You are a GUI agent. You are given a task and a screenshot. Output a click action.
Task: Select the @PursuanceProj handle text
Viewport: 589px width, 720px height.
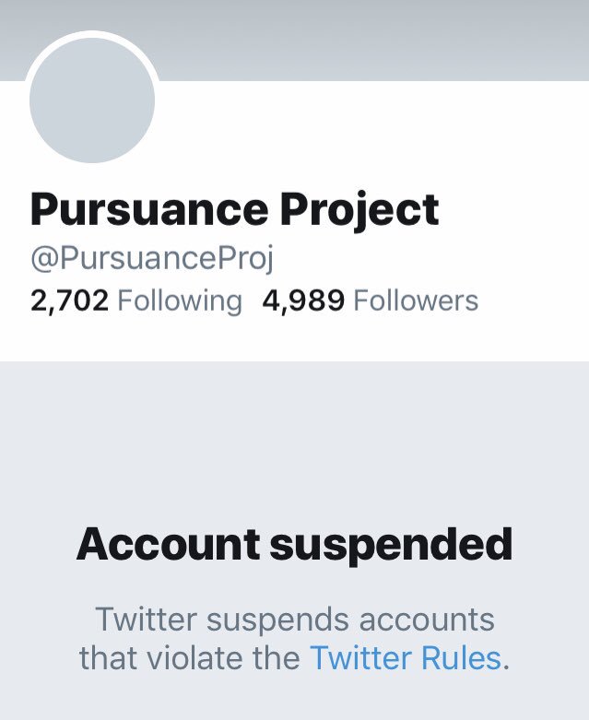coord(152,259)
